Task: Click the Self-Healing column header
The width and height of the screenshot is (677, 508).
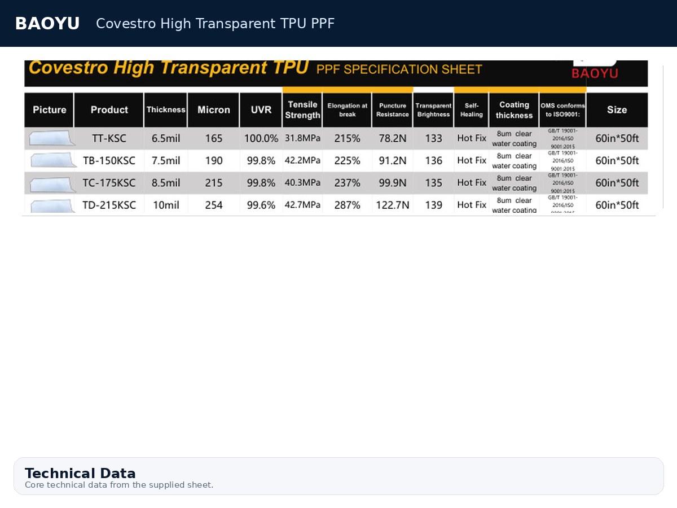Action: coord(471,110)
